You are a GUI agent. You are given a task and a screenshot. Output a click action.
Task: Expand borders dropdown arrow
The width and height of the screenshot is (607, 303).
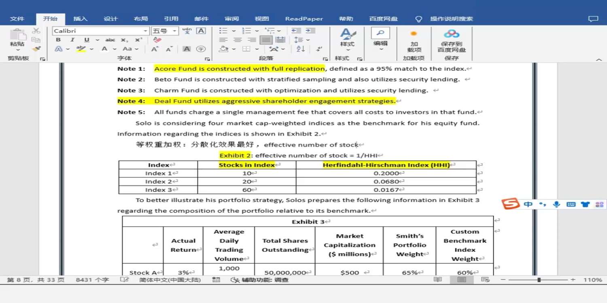coord(257,49)
